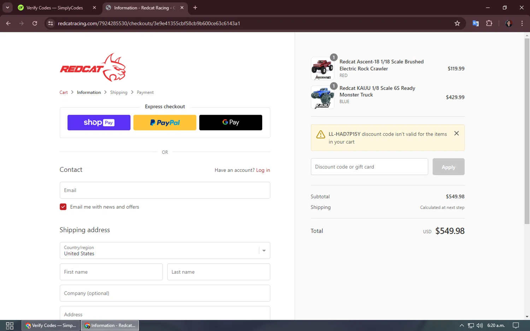Click the page vertical scrollbar thumb

527,131
